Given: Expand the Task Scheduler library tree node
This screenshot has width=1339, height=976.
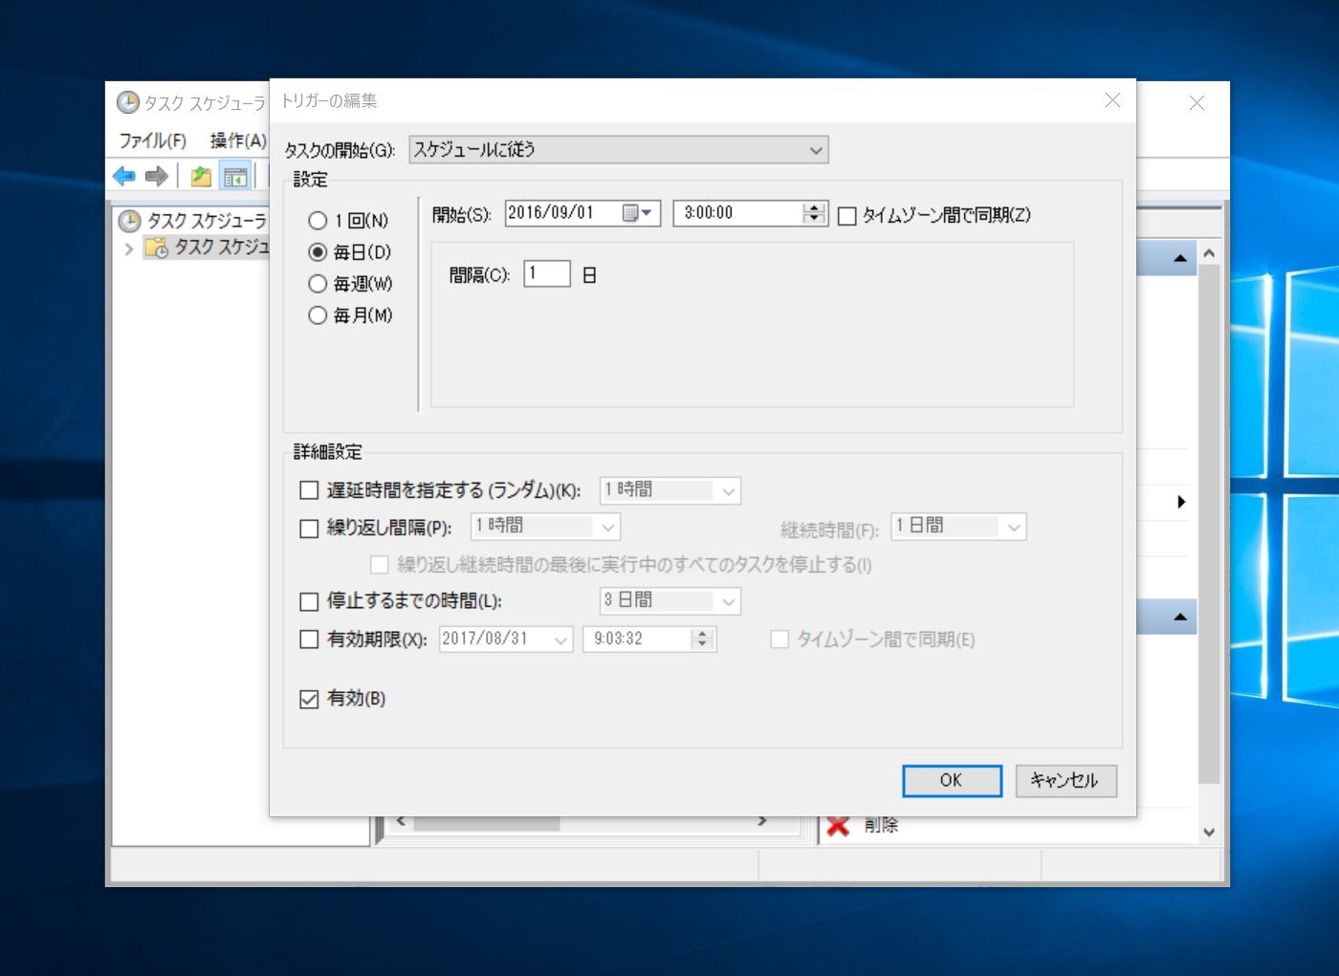Looking at the screenshot, I should coord(129,249).
